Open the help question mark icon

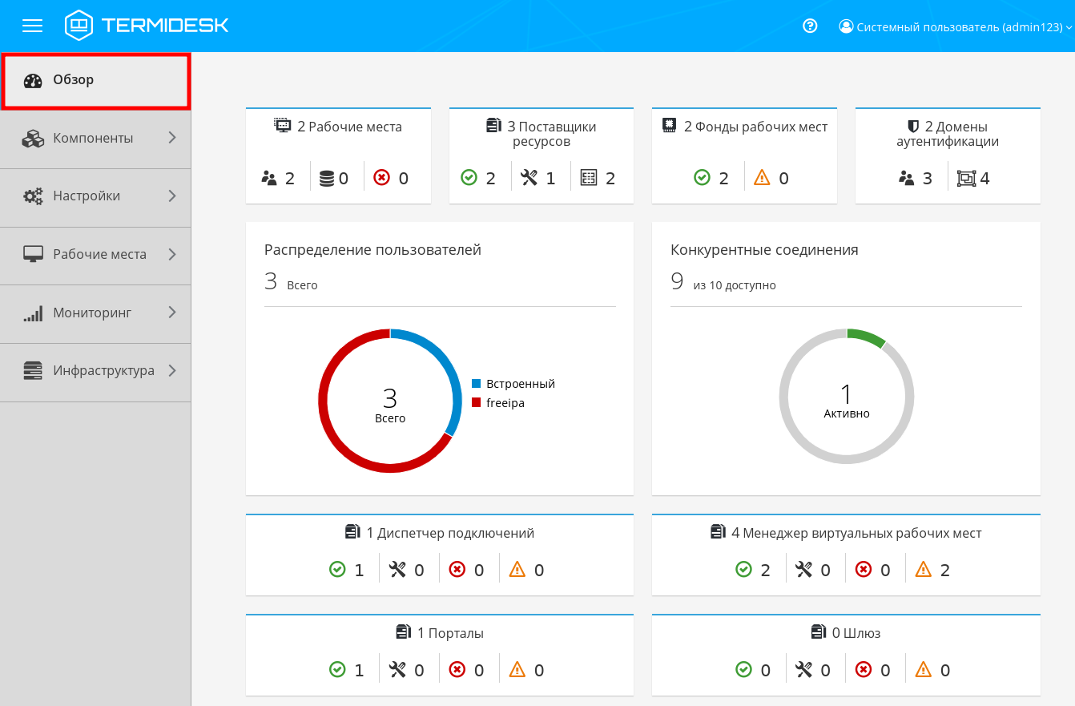point(810,26)
